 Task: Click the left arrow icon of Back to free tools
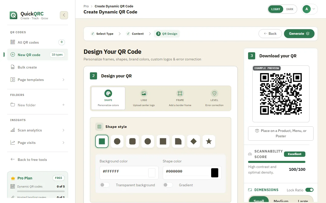pyautogui.click(x=12, y=160)
